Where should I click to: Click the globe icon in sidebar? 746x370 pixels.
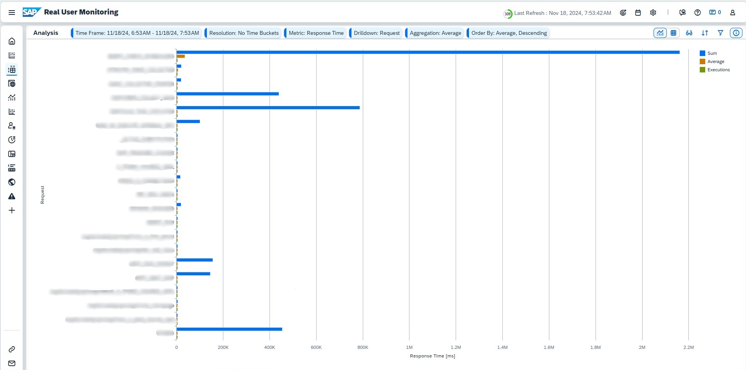[12, 182]
